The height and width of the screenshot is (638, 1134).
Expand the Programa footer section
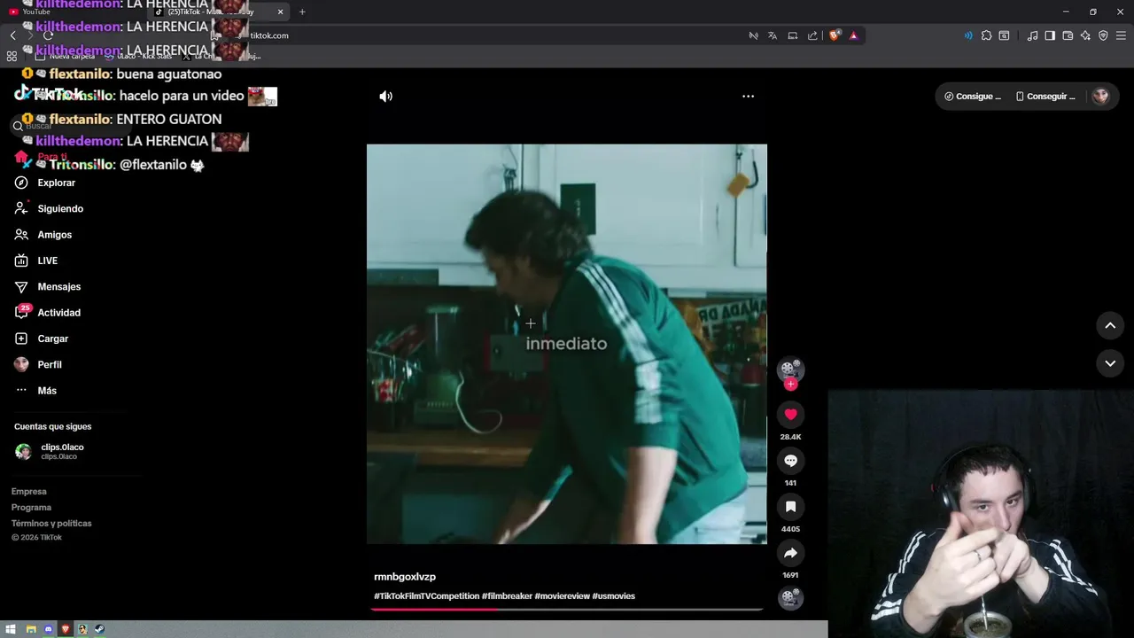tap(31, 508)
